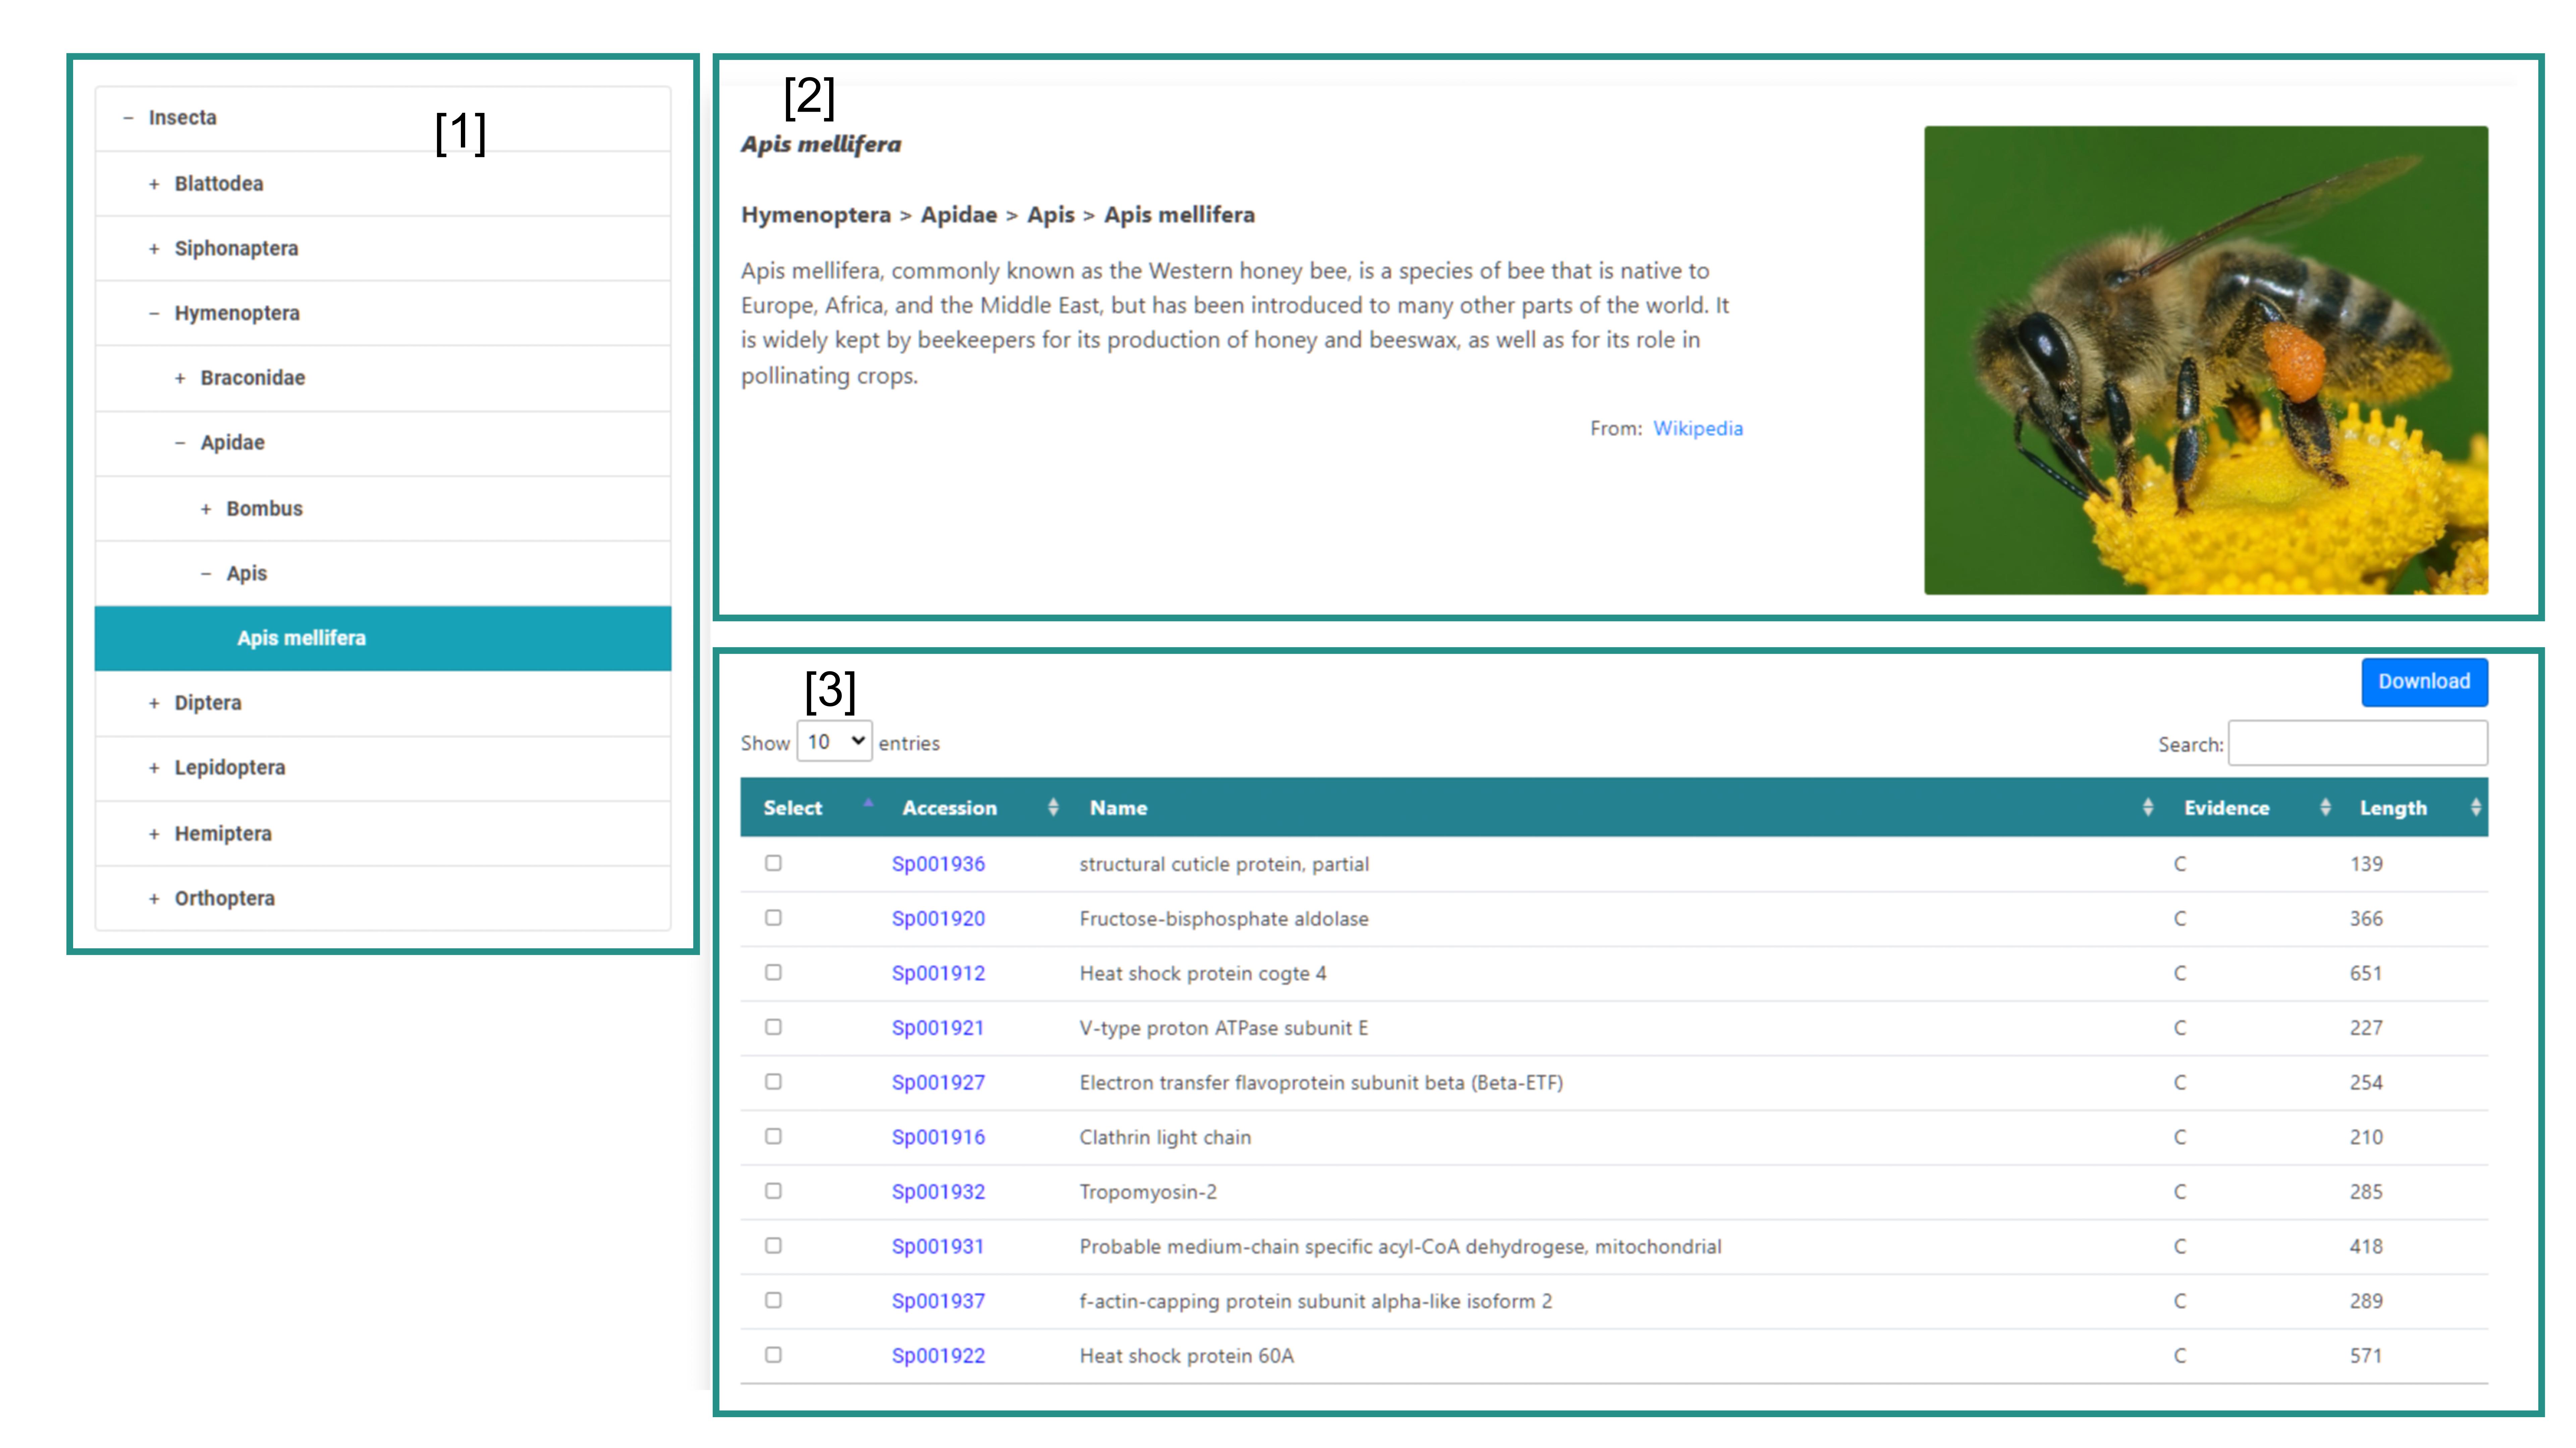Open accession link Sp001912

coord(938,973)
